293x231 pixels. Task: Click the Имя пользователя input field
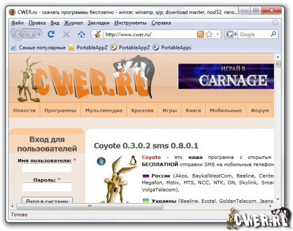click(47, 168)
